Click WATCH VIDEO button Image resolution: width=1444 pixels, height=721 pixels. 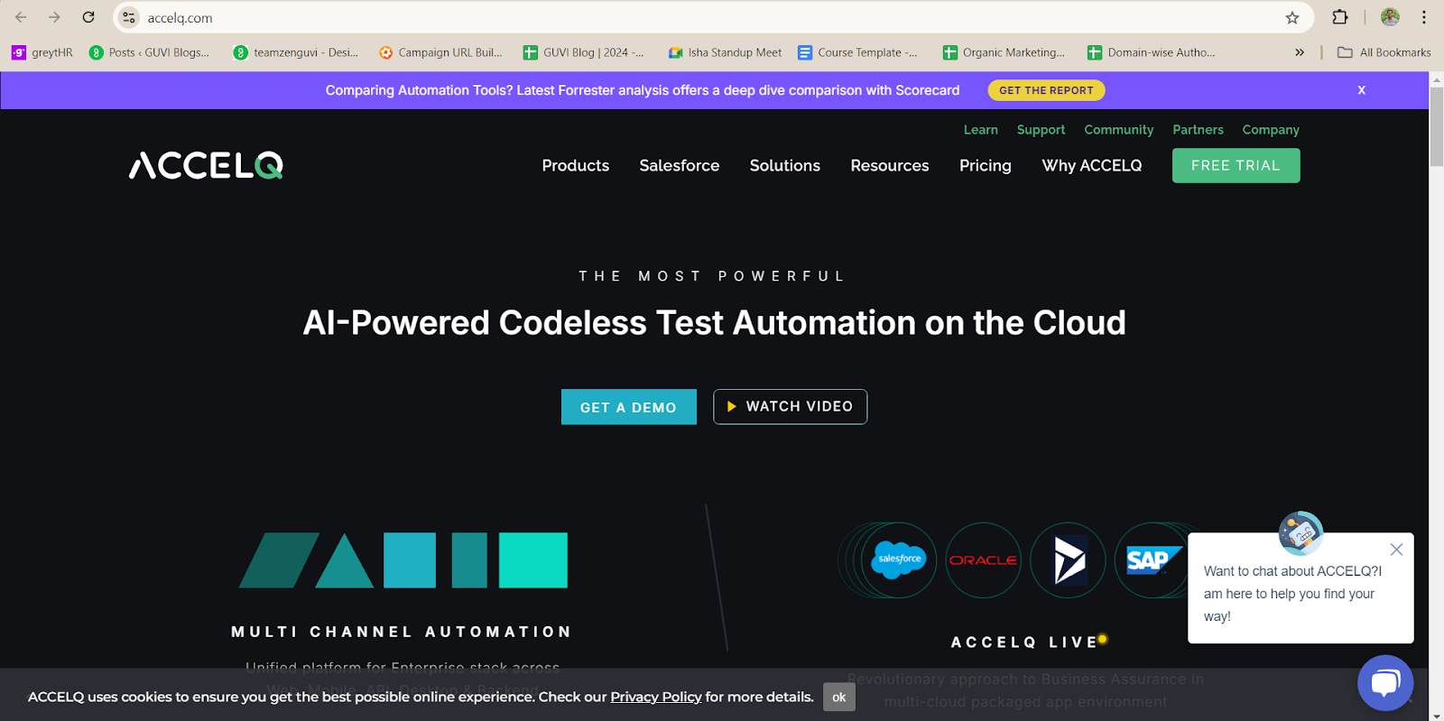[790, 407]
